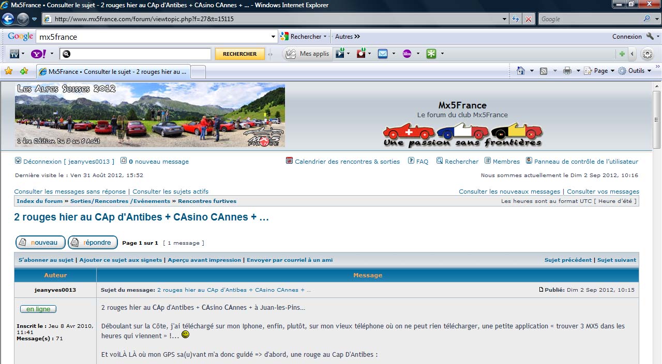Click the RSS feeds icon

544,71
